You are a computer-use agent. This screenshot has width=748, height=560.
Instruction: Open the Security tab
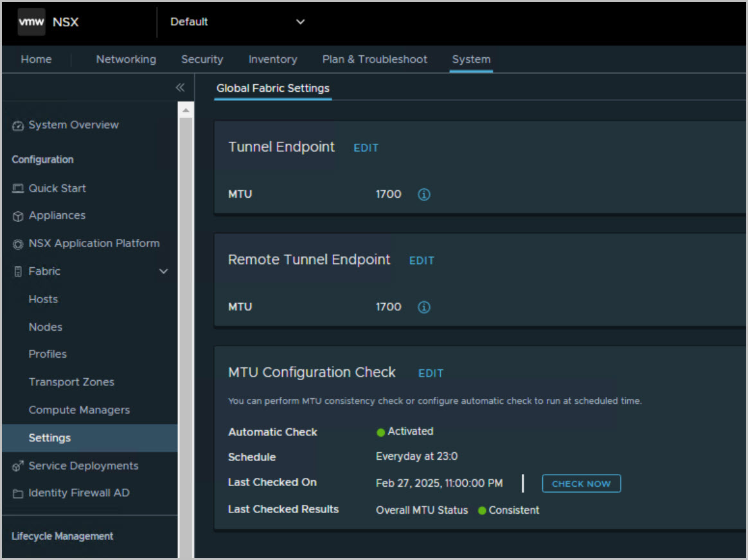pyautogui.click(x=202, y=59)
